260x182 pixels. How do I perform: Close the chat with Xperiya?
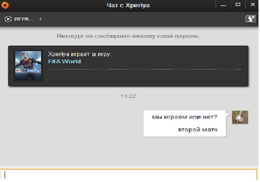coord(252,5)
